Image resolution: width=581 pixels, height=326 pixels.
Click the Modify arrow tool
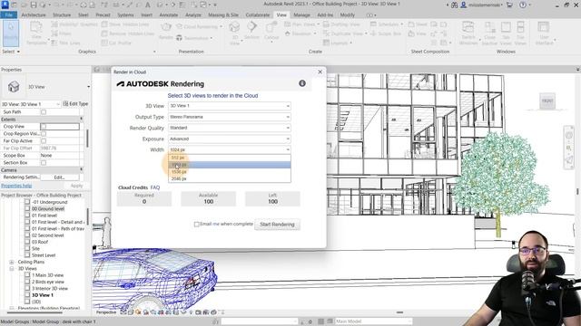(x=11, y=34)
